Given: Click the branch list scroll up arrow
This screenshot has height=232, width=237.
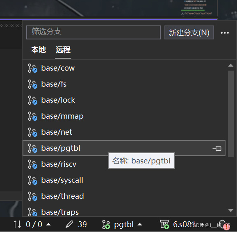Looking at the screenshot, I should click(231, 66).
